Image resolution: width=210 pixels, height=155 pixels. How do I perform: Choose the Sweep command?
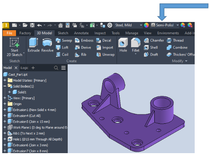64,41
